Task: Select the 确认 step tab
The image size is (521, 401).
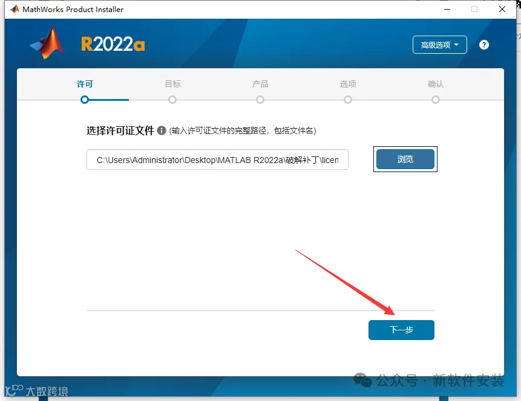Action: coord(436,84)
